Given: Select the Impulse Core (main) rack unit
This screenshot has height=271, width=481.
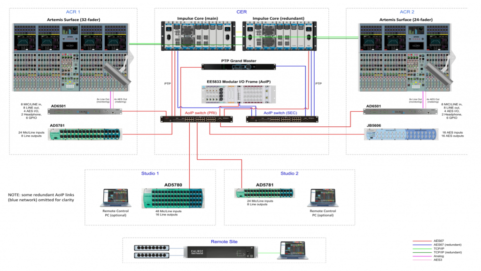Looking at the screenshot, I should point(198,36).
